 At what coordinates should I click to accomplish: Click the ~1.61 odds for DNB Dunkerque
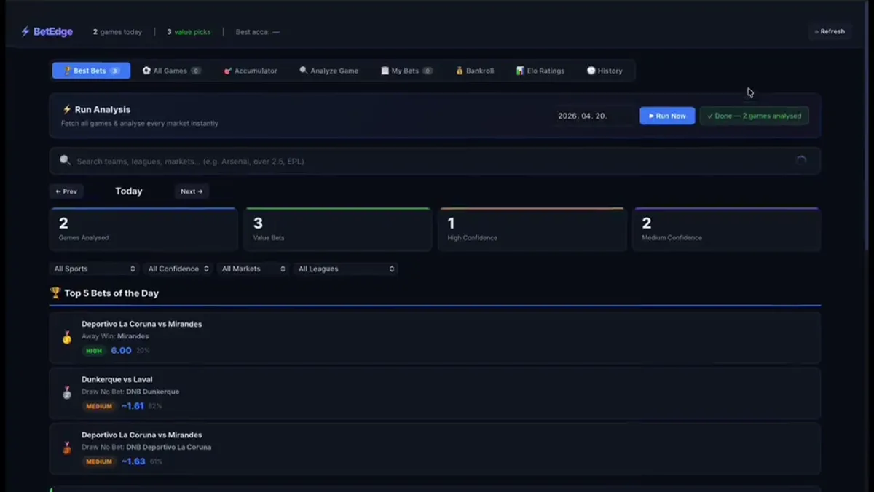coord(133,406)
